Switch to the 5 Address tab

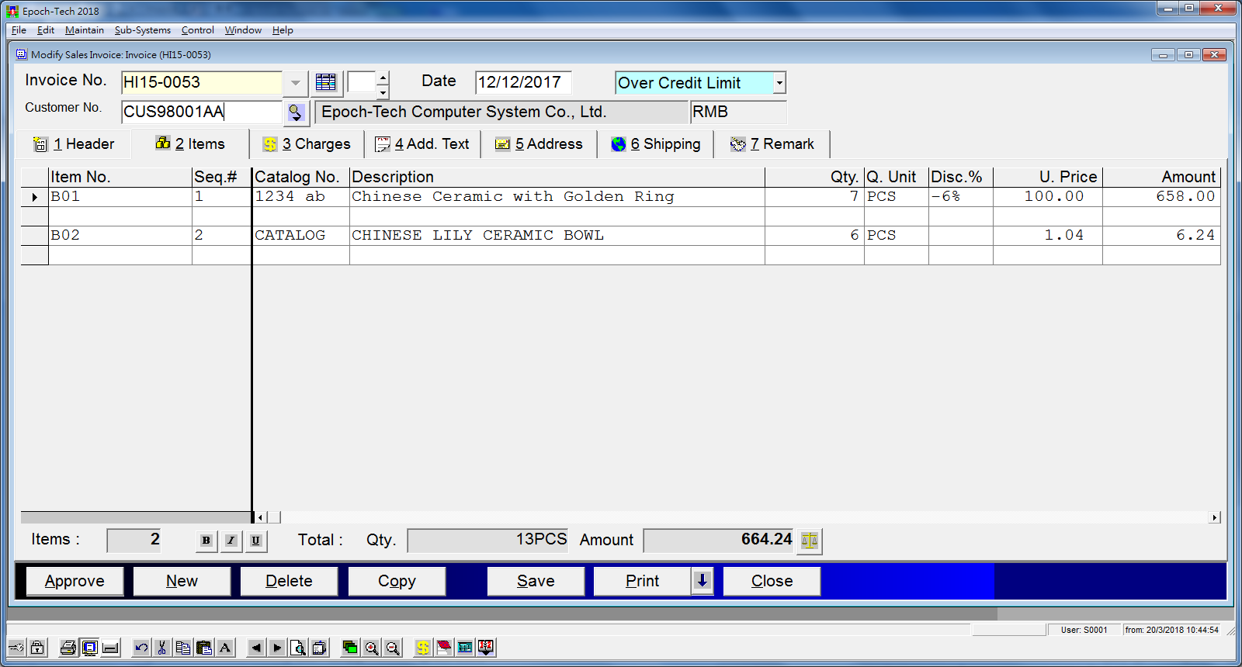(539, 144)
